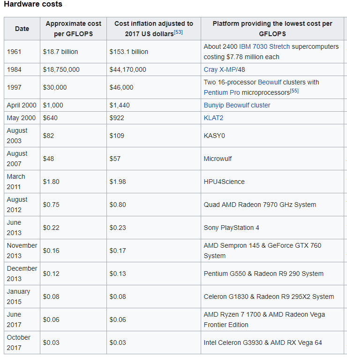Click the $1,000 cost cell
Image resolution: width=347 pixels, height=358 pixels.
[73, 105]
